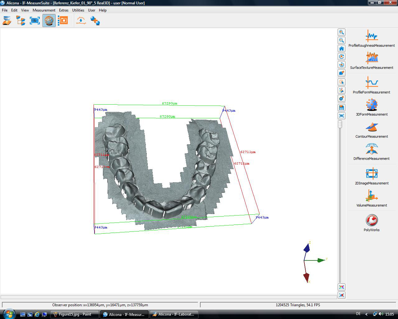Open the DifferenceMeasurement module
398x319 pixels.
[x=372, y=149]
